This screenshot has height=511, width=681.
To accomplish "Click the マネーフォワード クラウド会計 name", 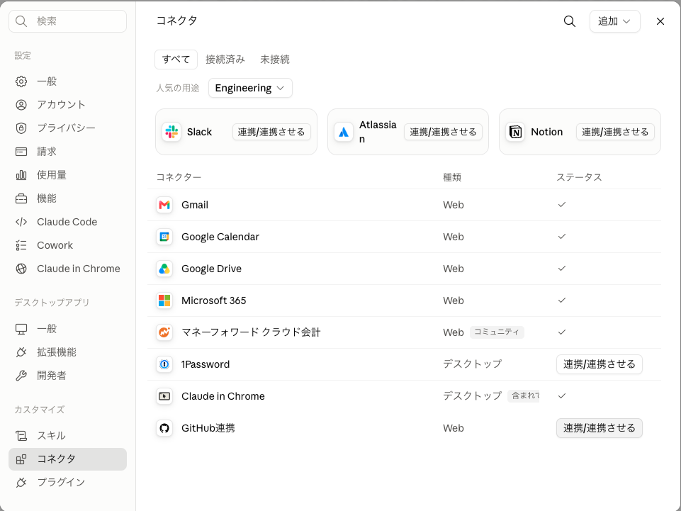I will pos(251,332).
